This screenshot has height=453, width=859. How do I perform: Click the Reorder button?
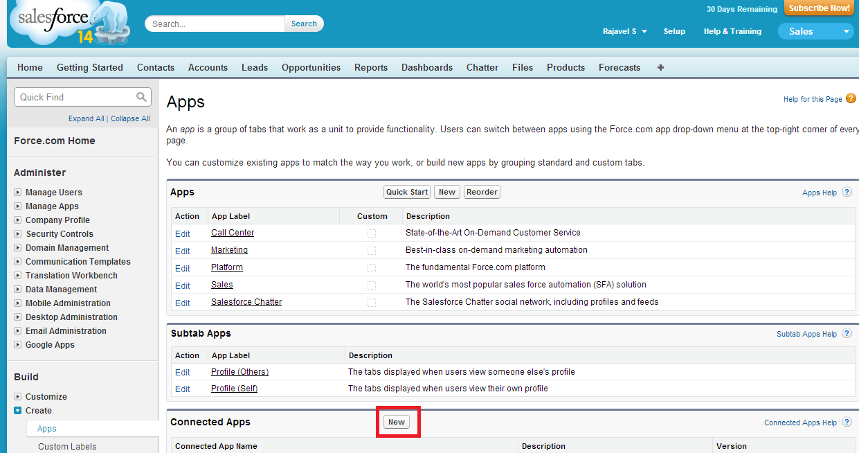(482, 192)
